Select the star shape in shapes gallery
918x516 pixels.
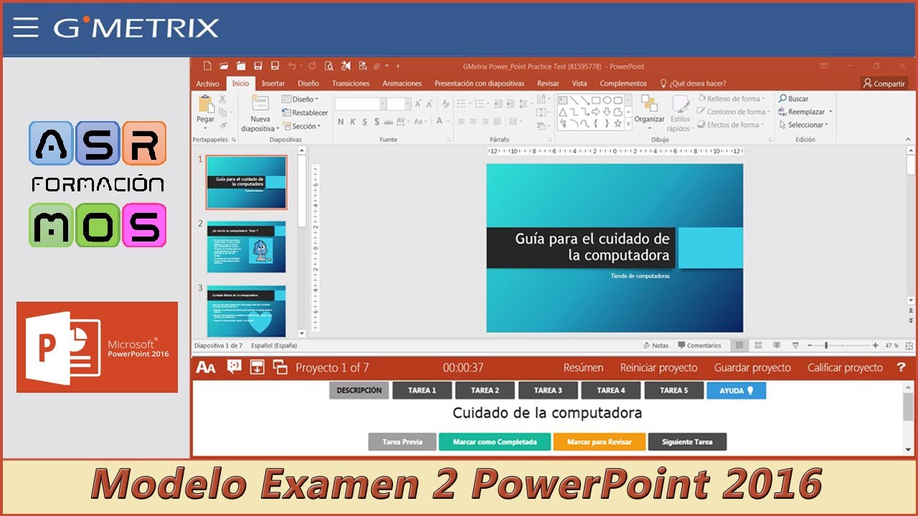click(x=618, y=123)
